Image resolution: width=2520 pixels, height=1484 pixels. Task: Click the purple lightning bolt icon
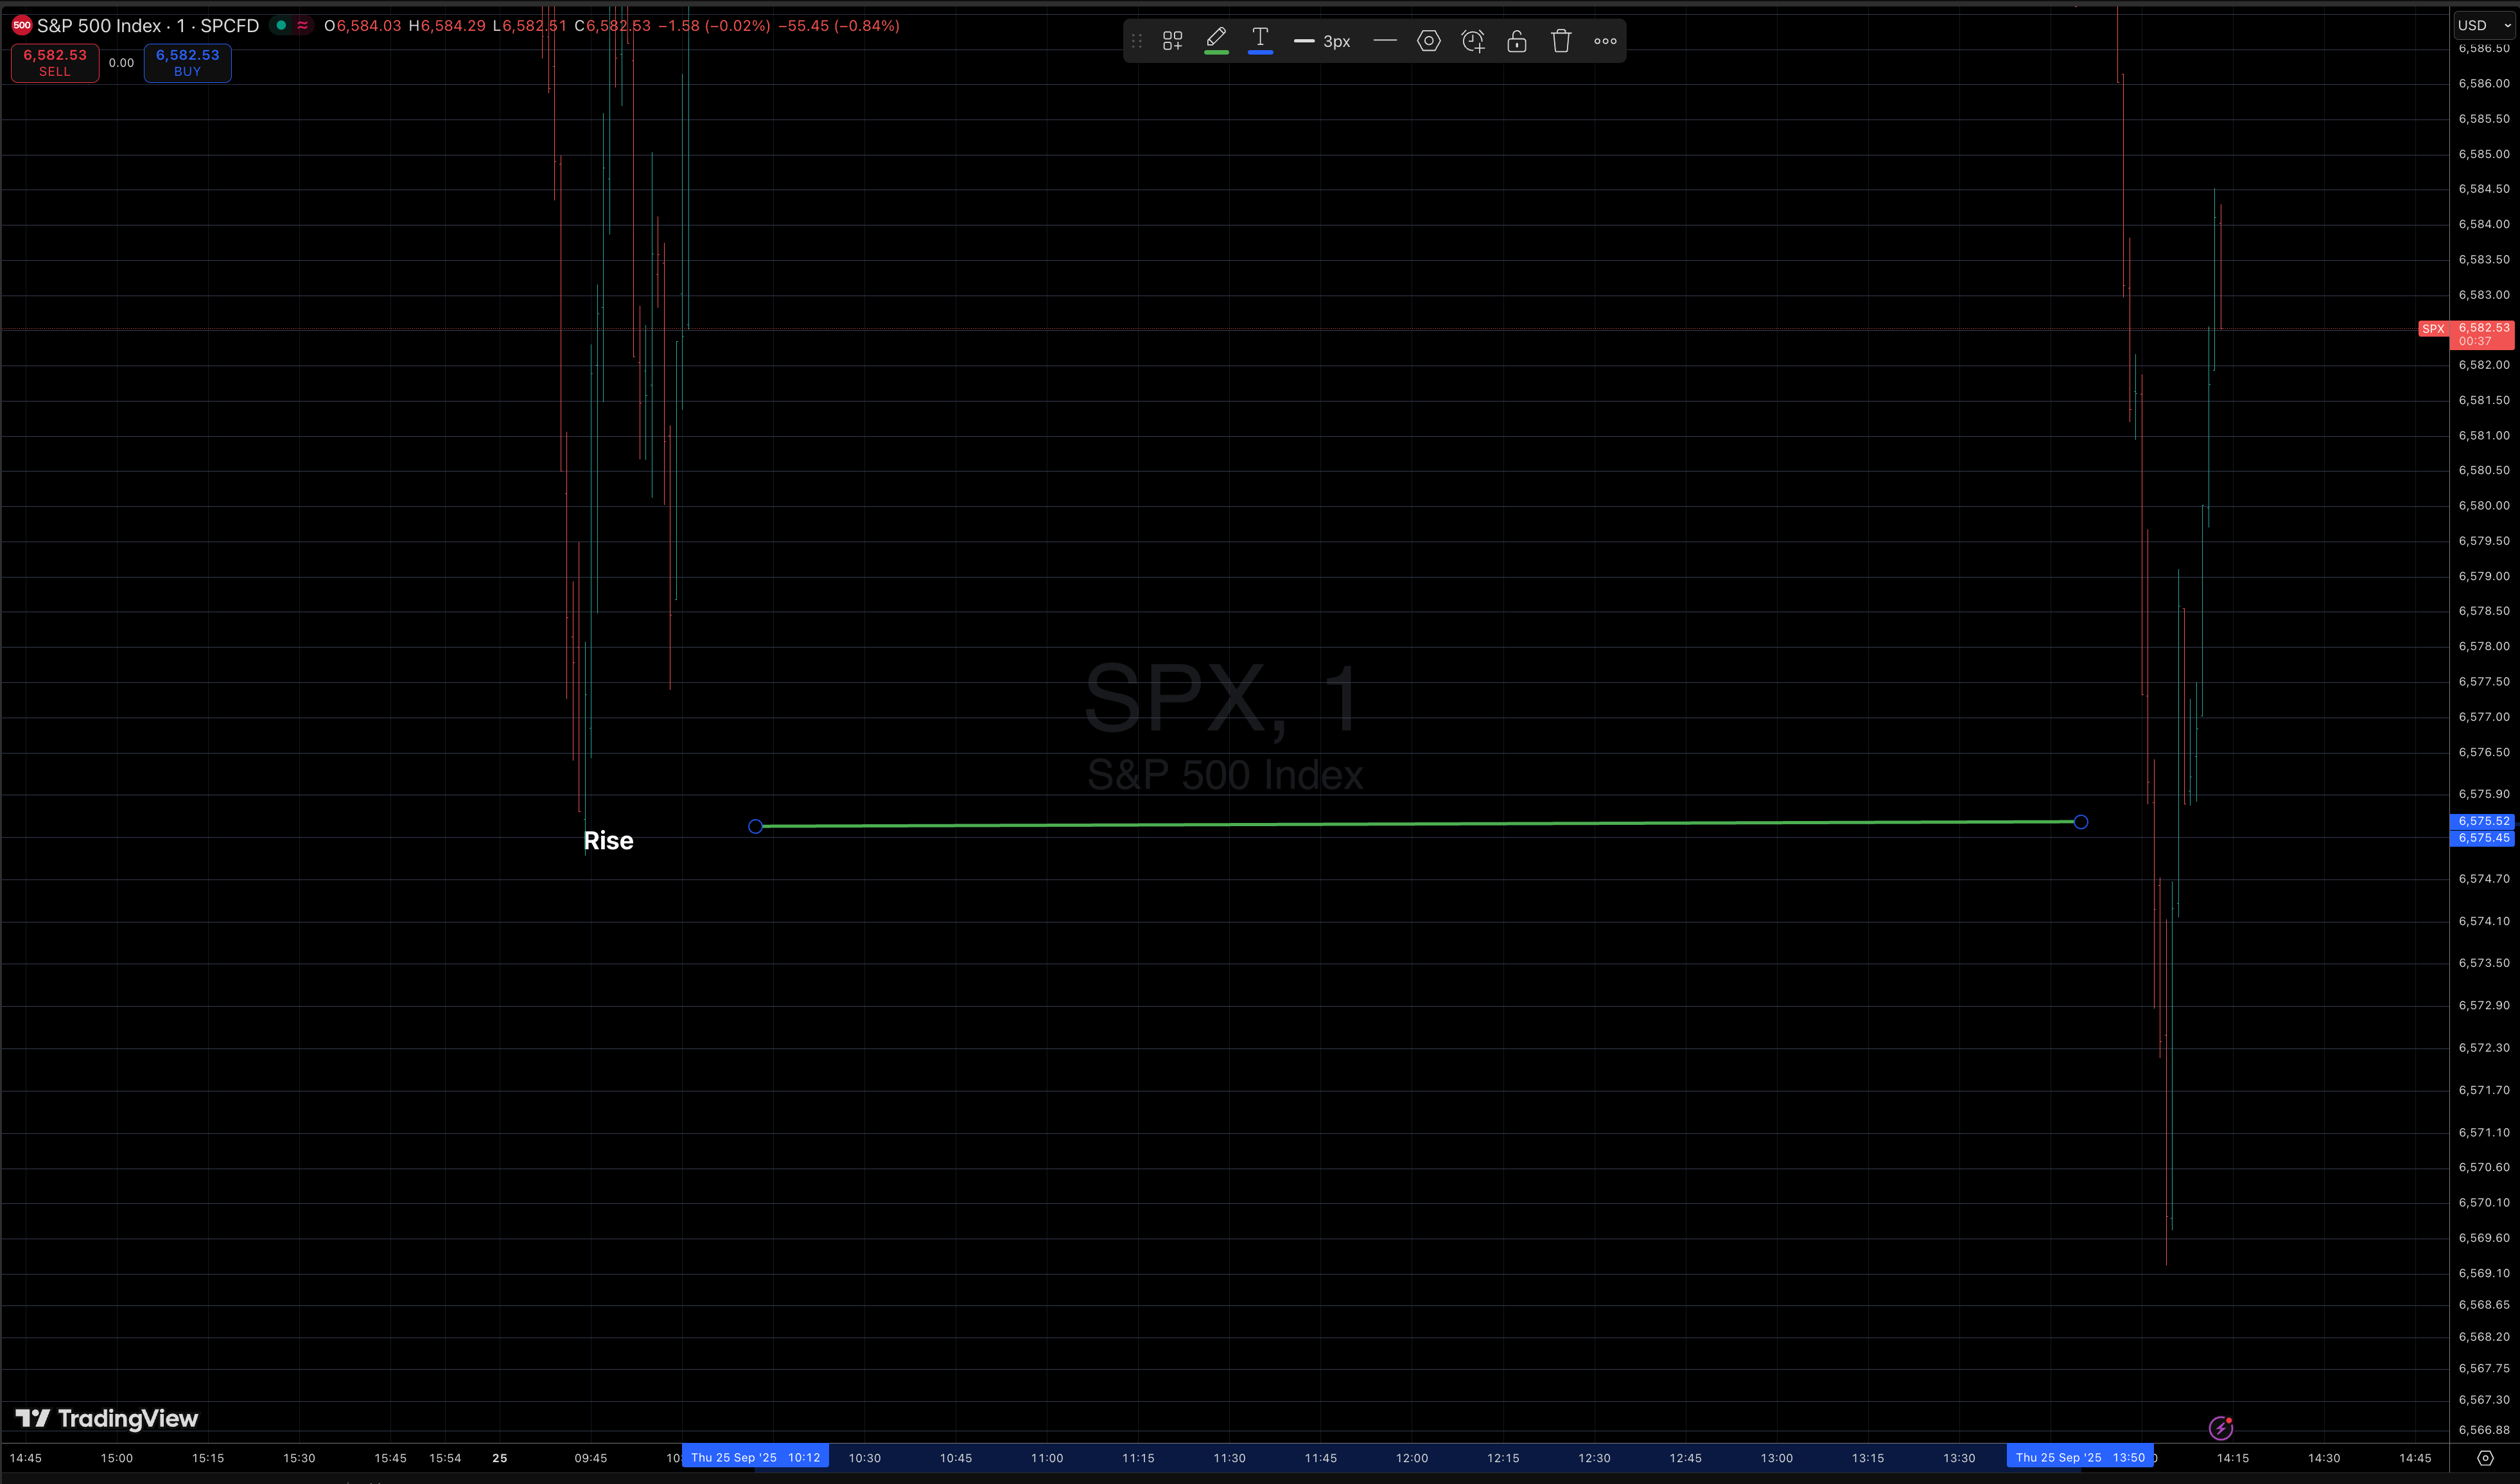click(x=2221, y=1428)
